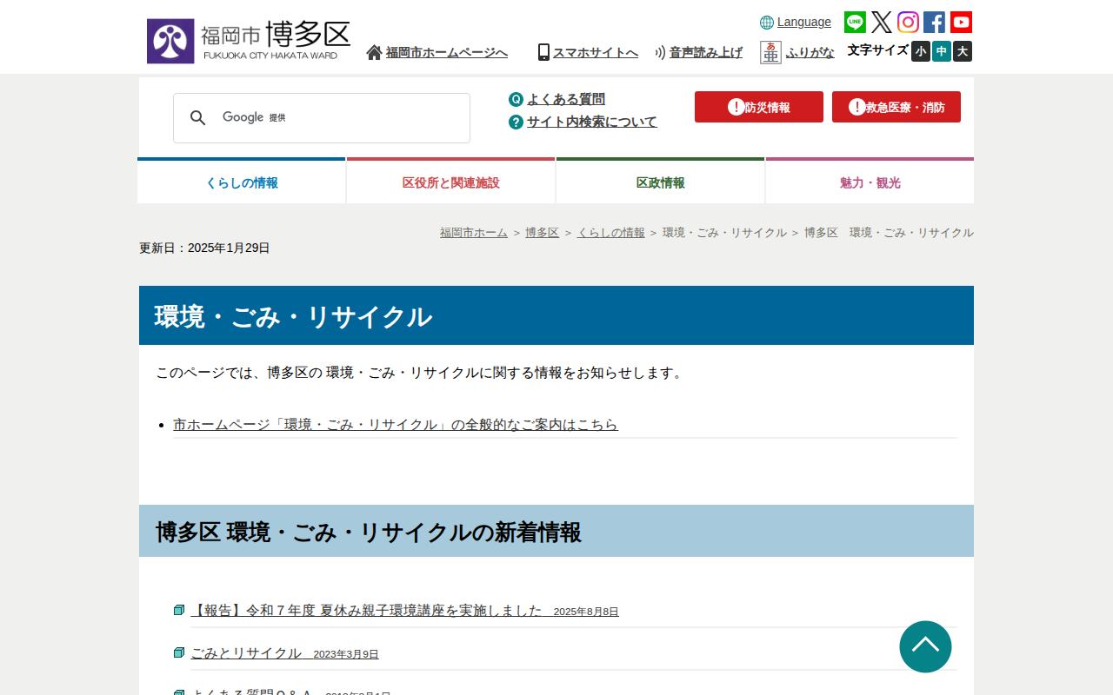Open サイト内検索について link
Image resolution: width=1113 pixels, height=695 pixels.
tap(592, 122)
